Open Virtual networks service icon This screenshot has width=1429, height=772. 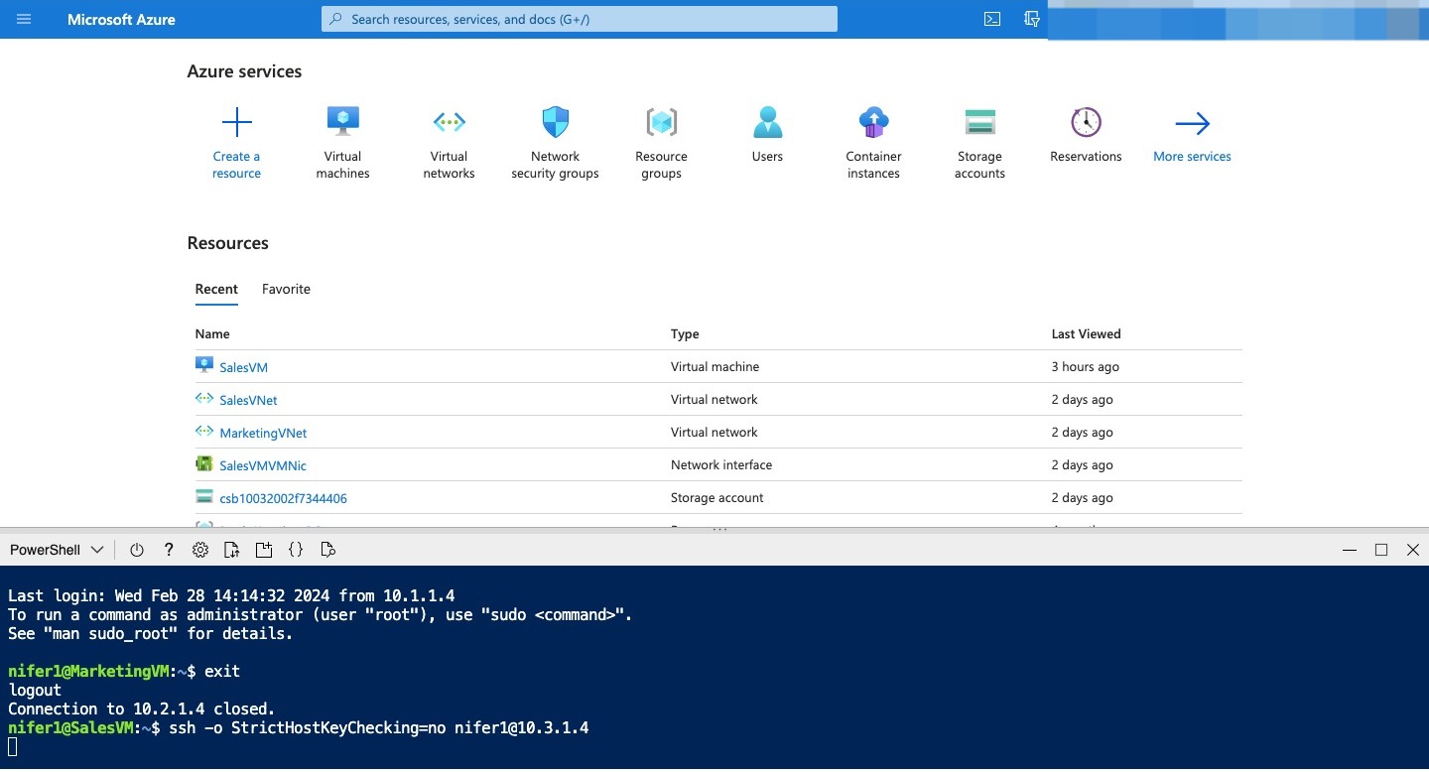pos(450,122)
